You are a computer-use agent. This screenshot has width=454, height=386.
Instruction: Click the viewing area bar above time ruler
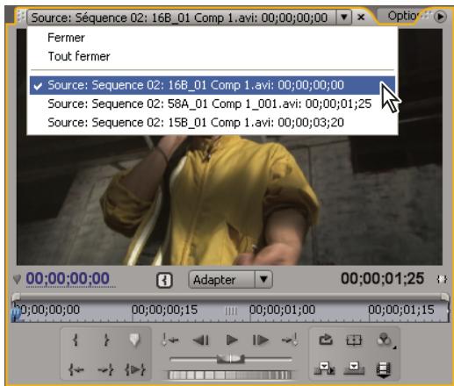tap(230, 297)
